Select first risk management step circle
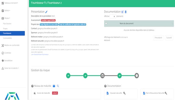 tap(68, 76)
